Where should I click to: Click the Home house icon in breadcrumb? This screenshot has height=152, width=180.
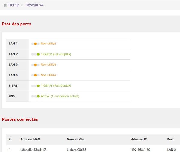(x=5, y=5)
